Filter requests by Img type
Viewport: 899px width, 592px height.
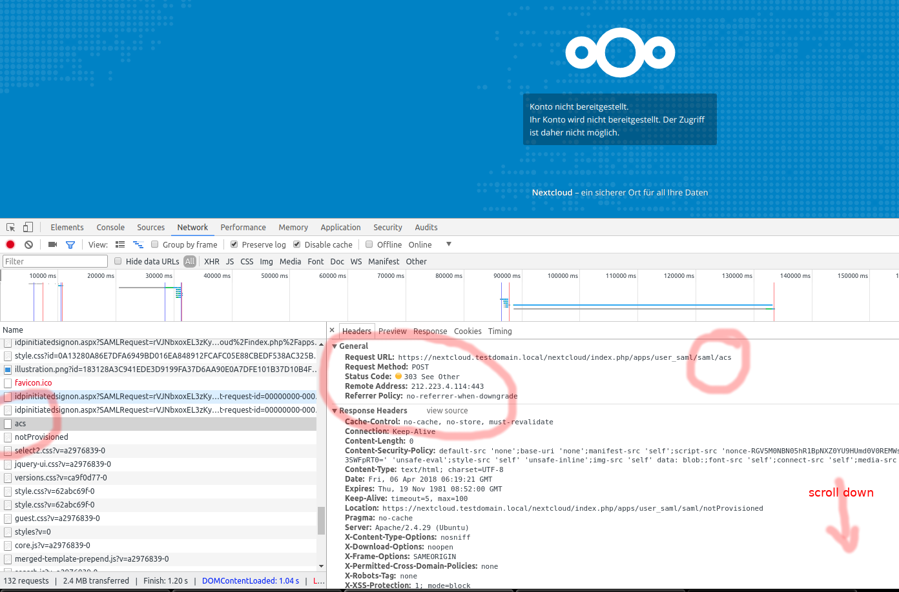[x=266, y=261]
